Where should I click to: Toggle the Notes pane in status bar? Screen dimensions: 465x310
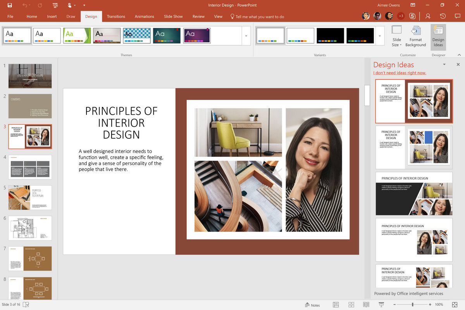click(312, 305)
